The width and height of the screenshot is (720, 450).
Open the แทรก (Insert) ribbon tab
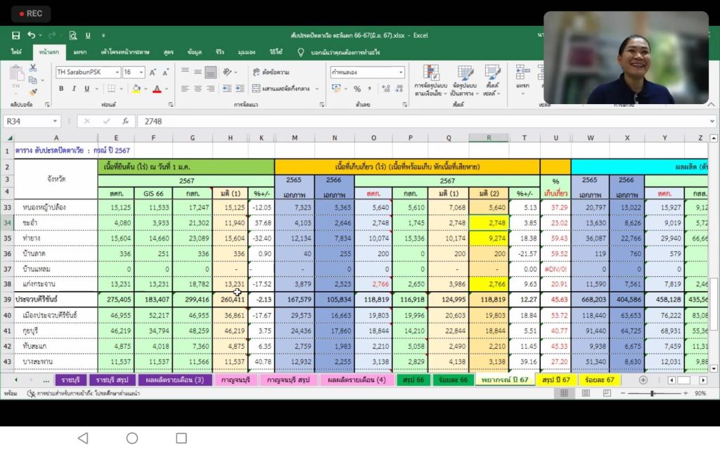80,52
